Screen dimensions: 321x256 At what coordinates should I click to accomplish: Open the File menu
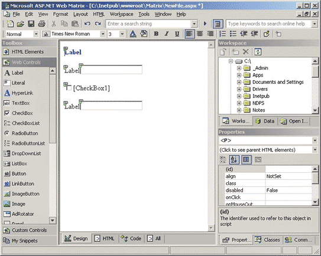coord(16,14)
